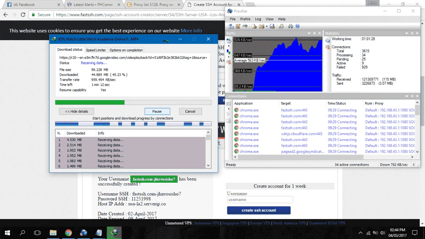Click the new profile document icon in Proxifier
The height and width of the screenshot is (239, 425).
pyautogui.click(x=254, y=26)
